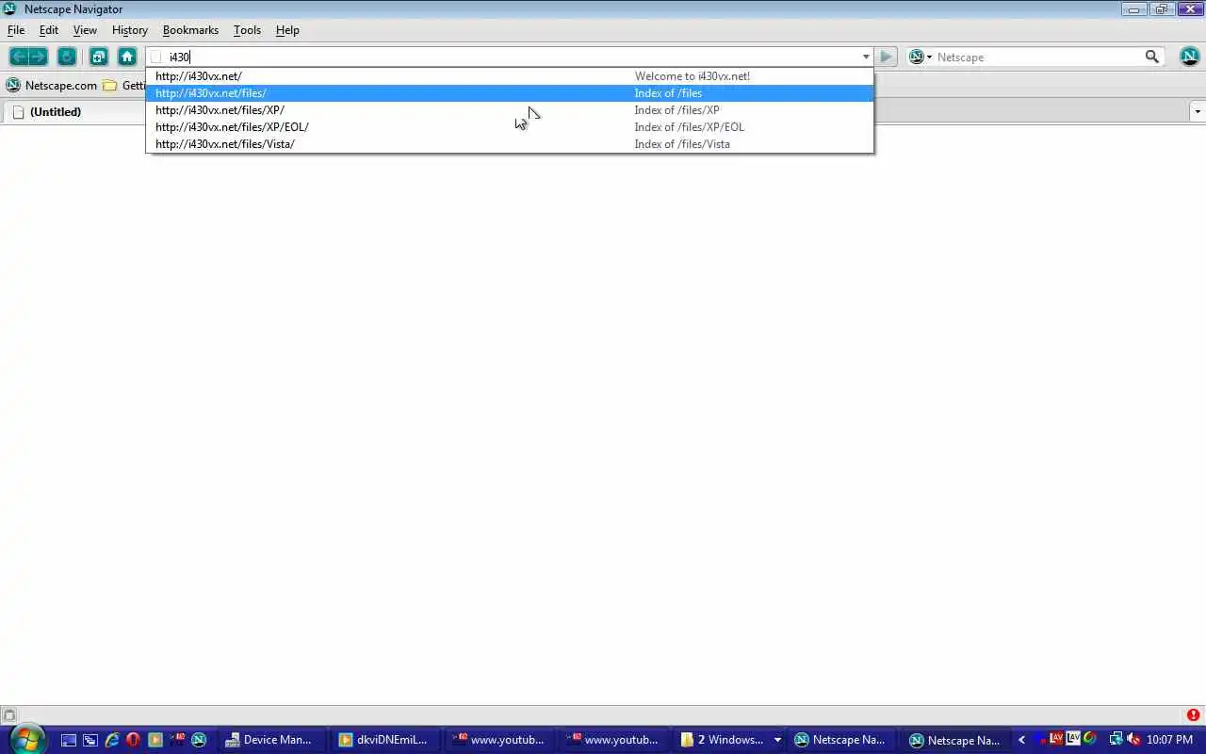The image size is (1206, 754).
Task: Open the View menu
Action: [85, 30]
